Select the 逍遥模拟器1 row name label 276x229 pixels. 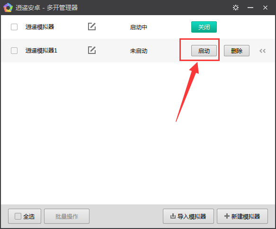point(41,51)
